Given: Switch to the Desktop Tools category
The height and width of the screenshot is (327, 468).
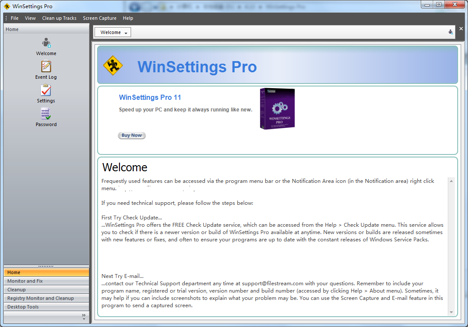Looking at the screenshot, I should click(46, 307).
